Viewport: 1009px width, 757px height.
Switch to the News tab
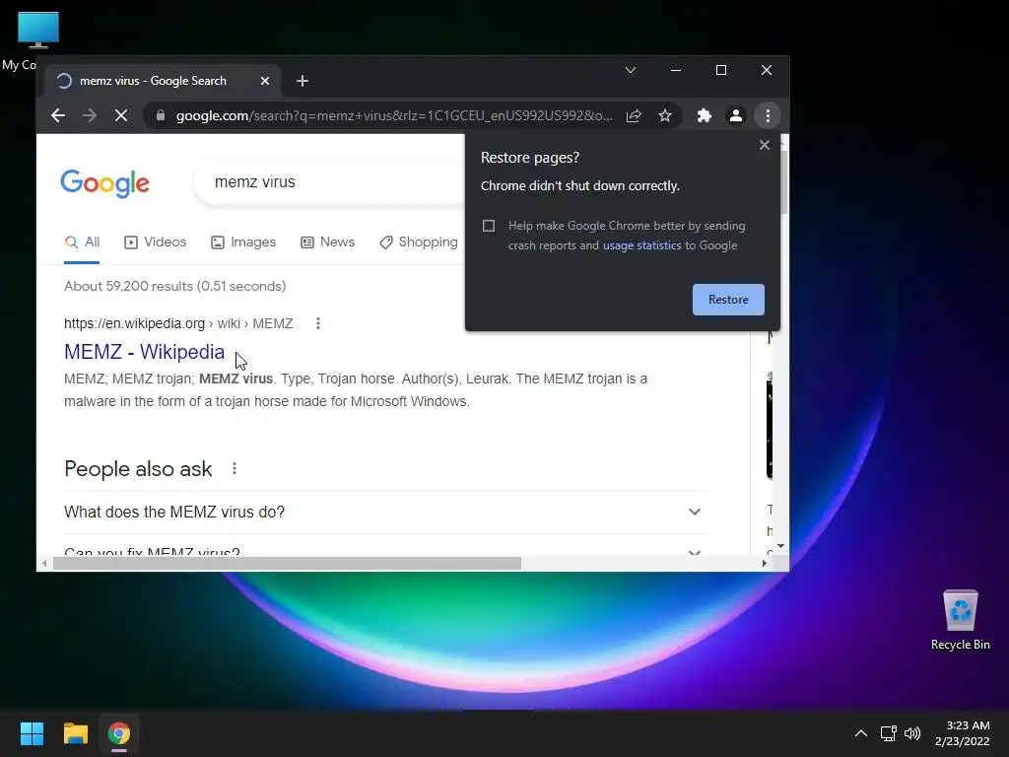click(x=327, y=242)
